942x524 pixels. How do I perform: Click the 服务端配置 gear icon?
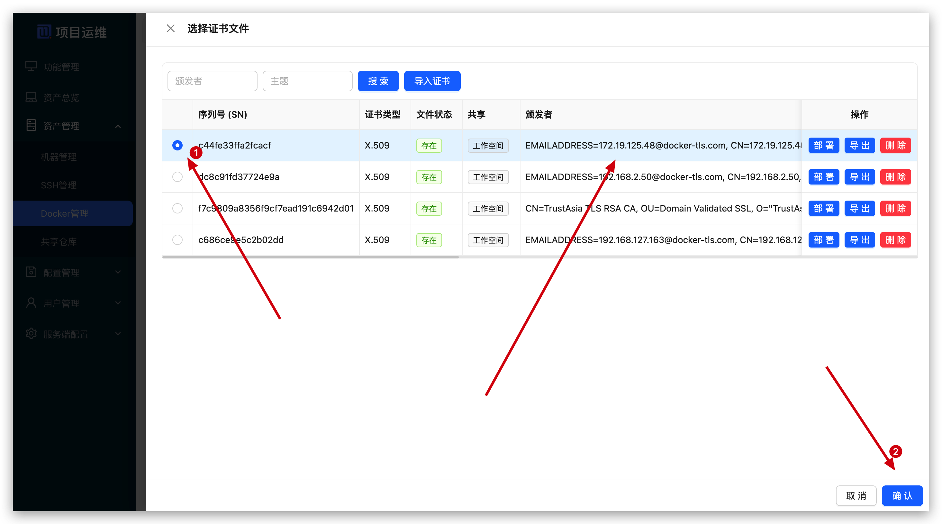(31, 333)
